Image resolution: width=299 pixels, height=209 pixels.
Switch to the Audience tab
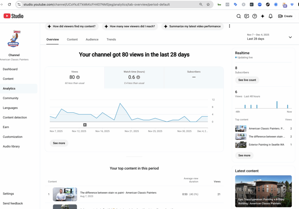(92, 39)
